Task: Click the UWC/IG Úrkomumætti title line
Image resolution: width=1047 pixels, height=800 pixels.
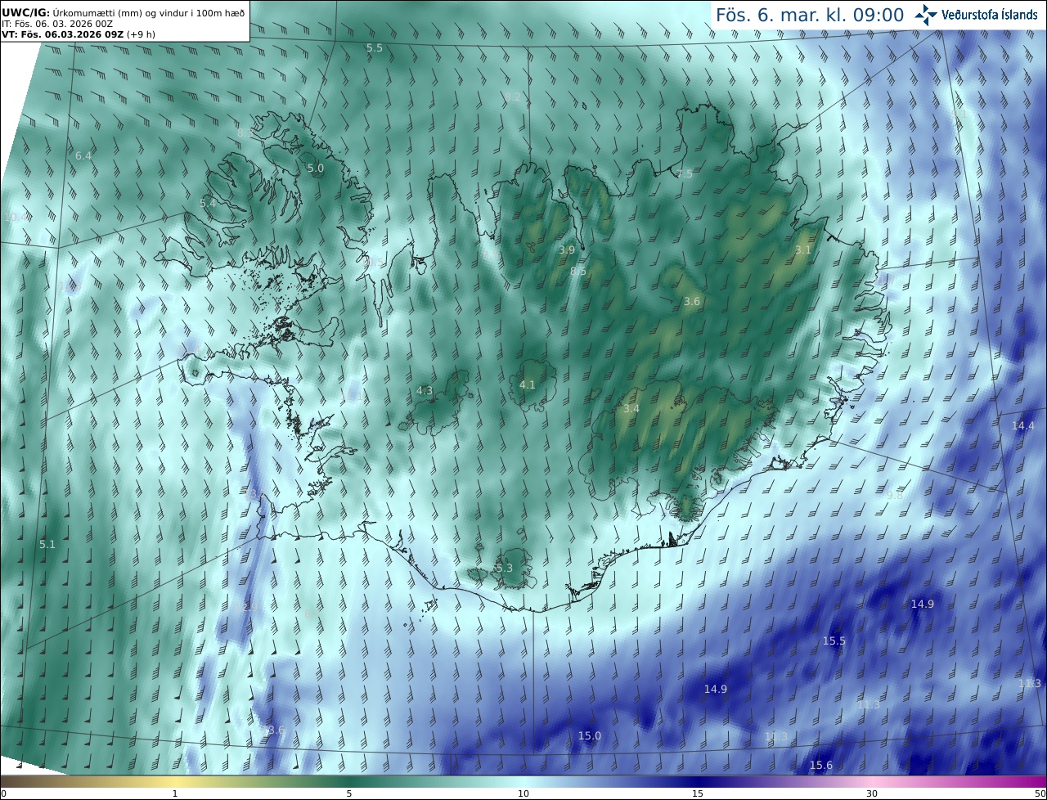Action: 123,12
